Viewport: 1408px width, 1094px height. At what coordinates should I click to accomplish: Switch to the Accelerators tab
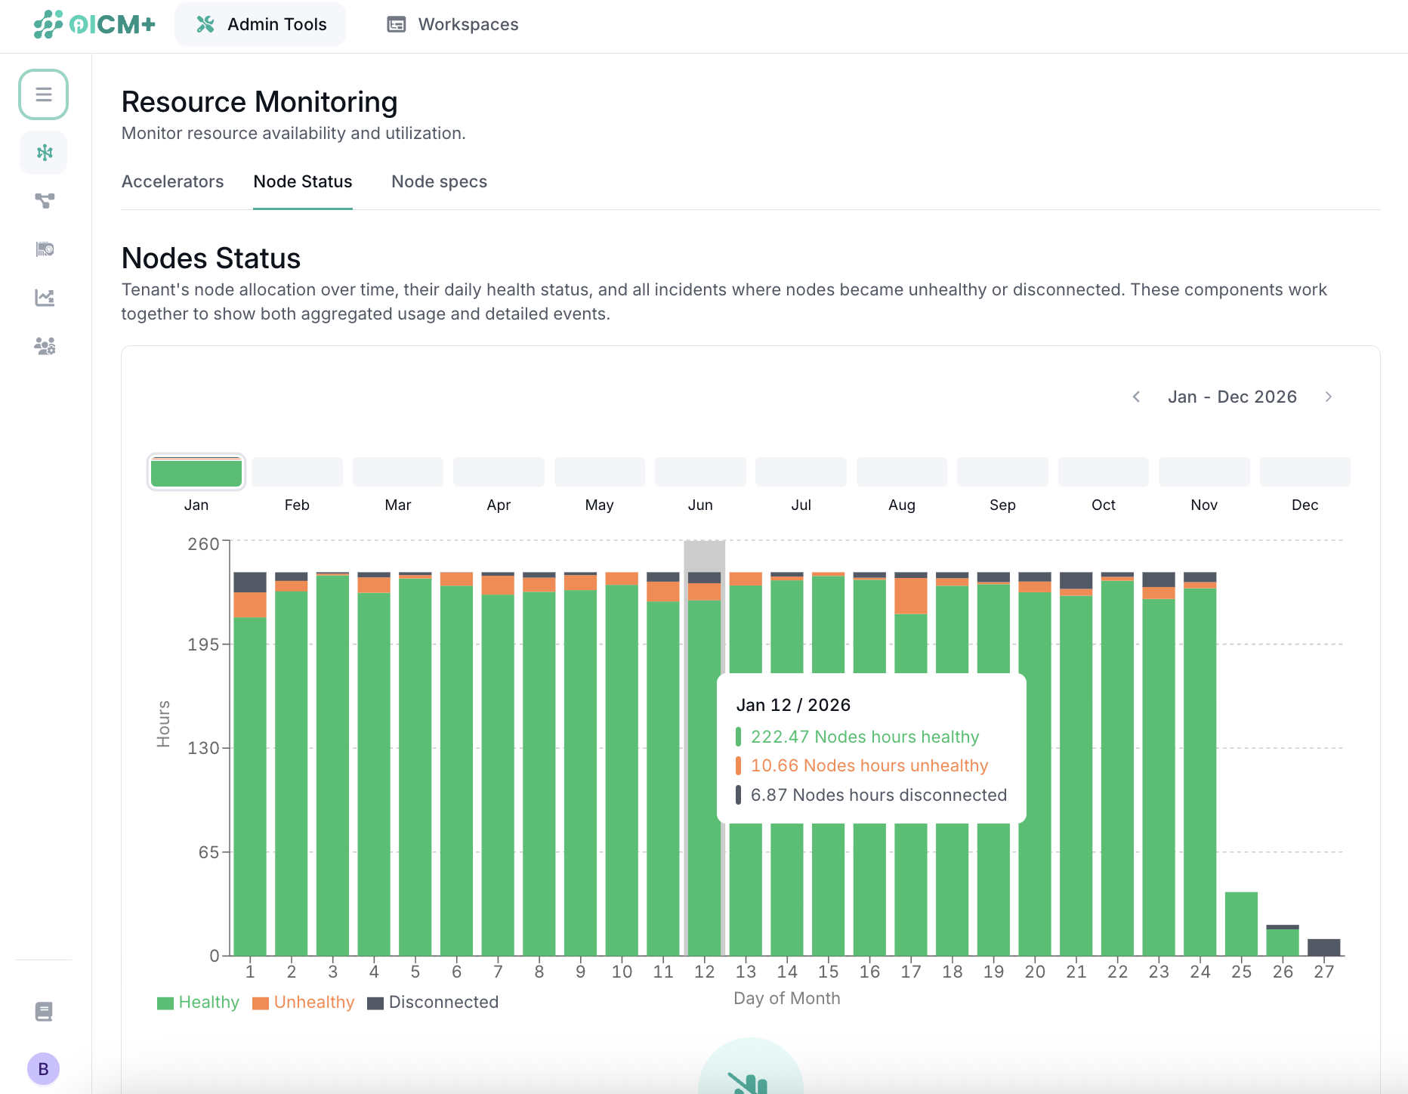[x=172, y=181]
